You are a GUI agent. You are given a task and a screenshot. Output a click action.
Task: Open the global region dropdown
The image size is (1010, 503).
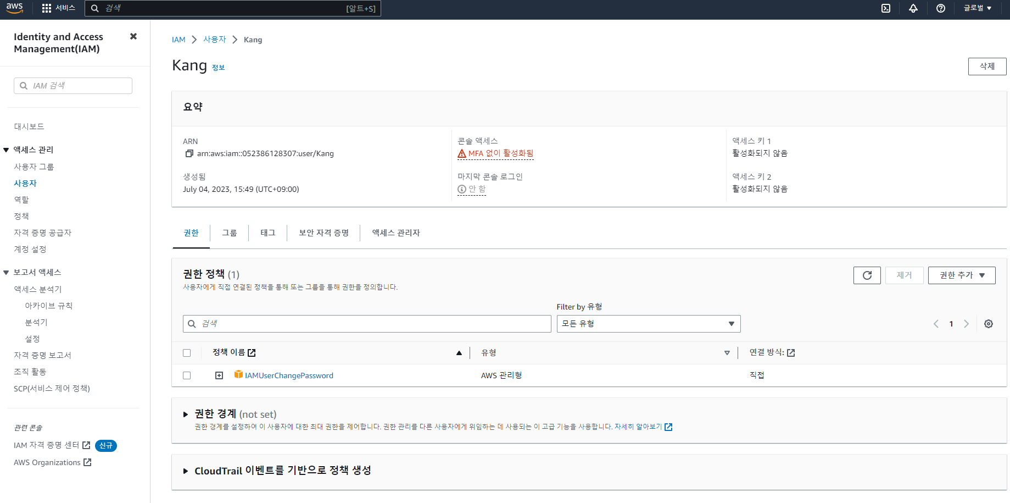978,8
